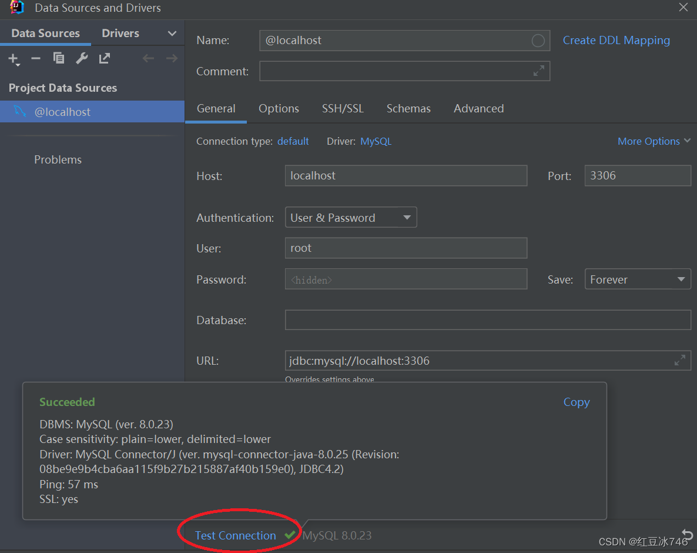
Task: Open the Problems section
Action: pyautogui.click(x=58, y=159)
